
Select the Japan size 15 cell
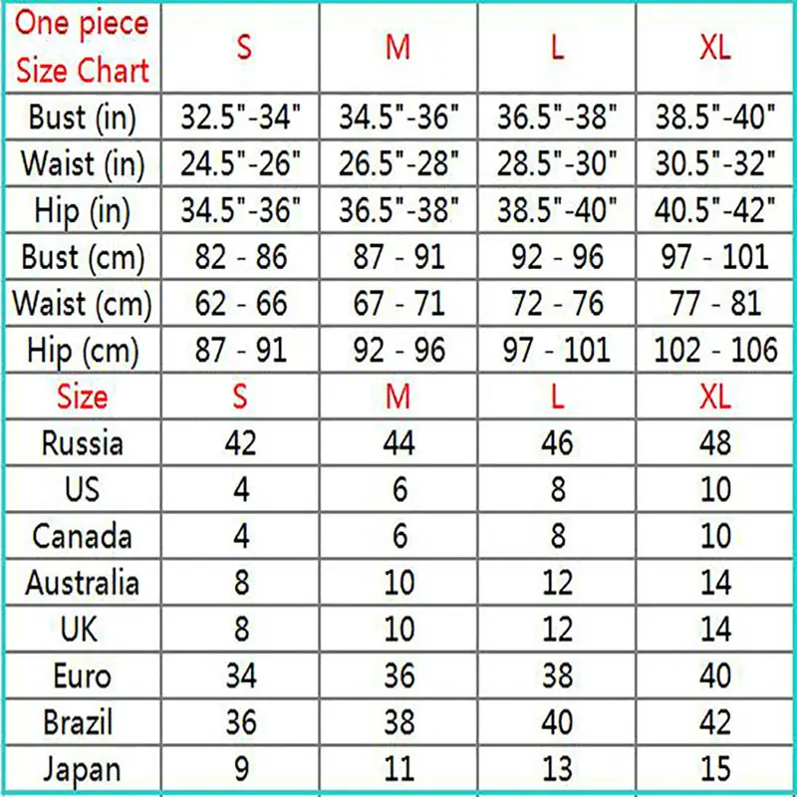click(x=714, y=768)
